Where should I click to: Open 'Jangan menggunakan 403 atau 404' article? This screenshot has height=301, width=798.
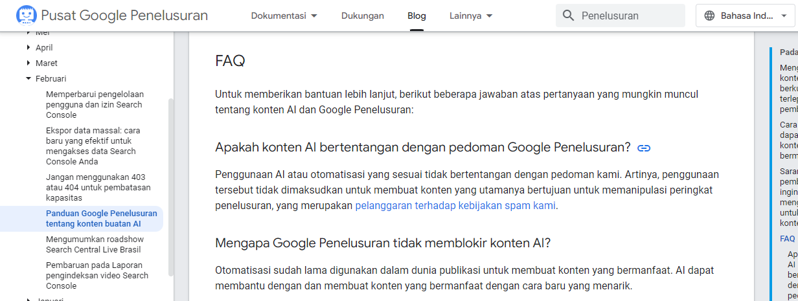click(98, 187)
